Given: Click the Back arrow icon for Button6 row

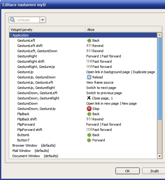Looking at the screenshot, I should 89,135.
